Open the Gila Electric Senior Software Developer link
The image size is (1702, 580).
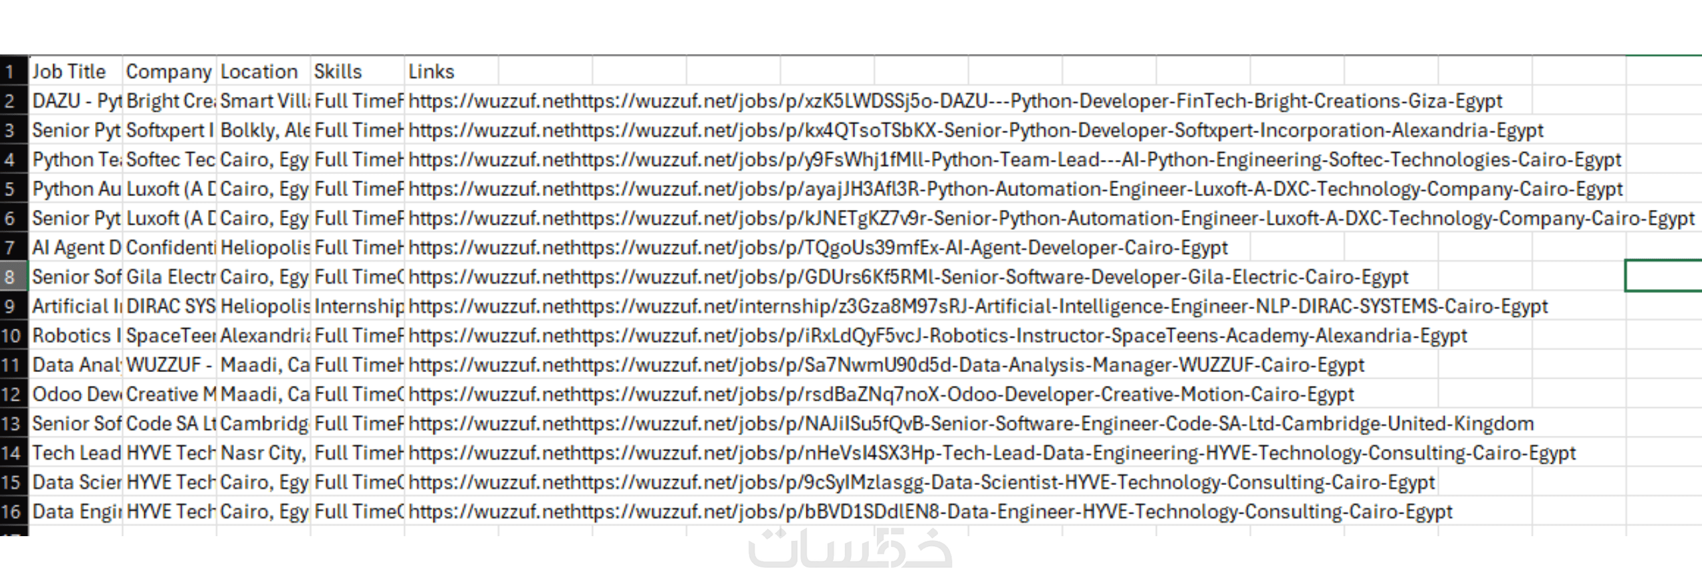coord(908,277)
